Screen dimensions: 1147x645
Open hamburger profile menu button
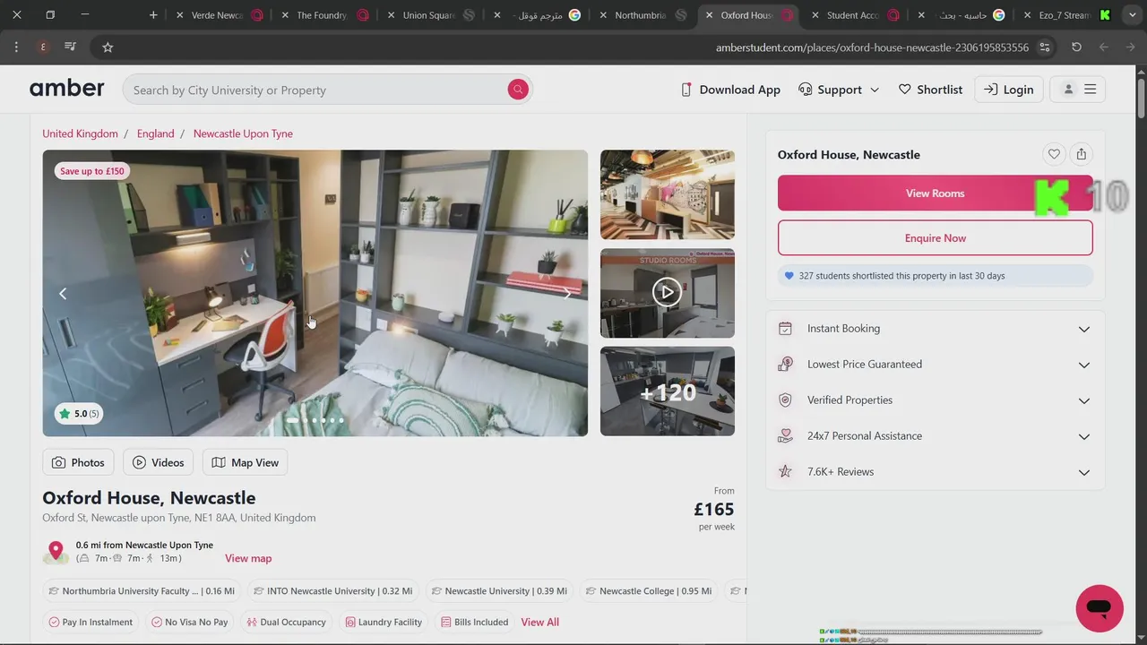click(1078, 90)
